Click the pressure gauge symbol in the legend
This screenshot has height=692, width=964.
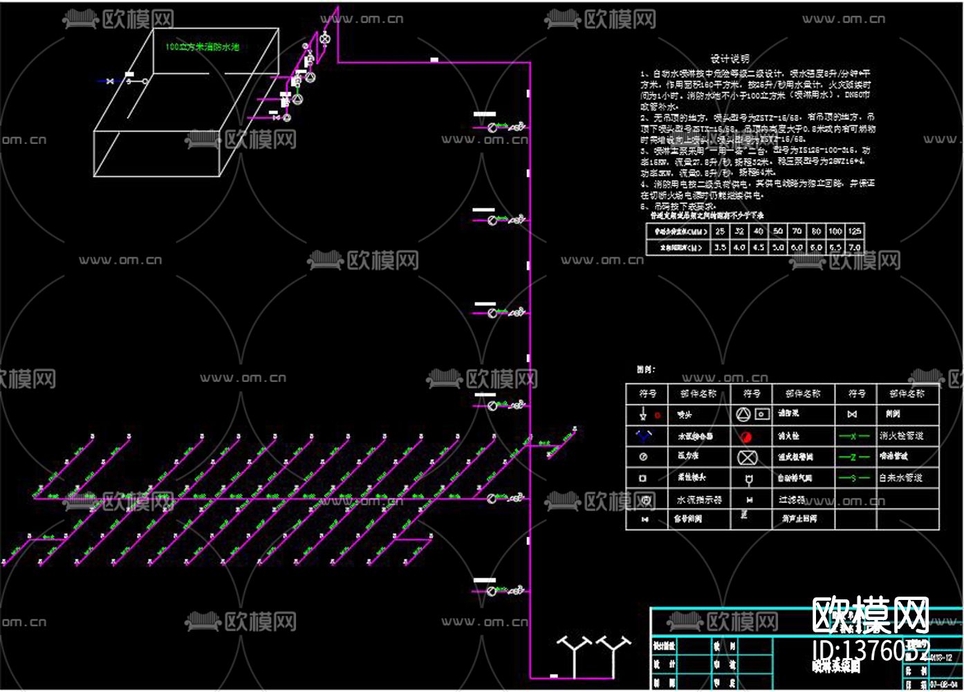pyautogui.click(x=644, y=457)
